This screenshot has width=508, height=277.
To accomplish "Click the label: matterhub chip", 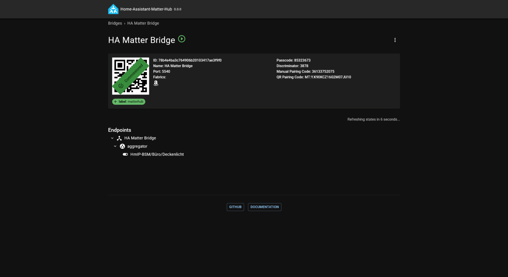I will 129,102.
